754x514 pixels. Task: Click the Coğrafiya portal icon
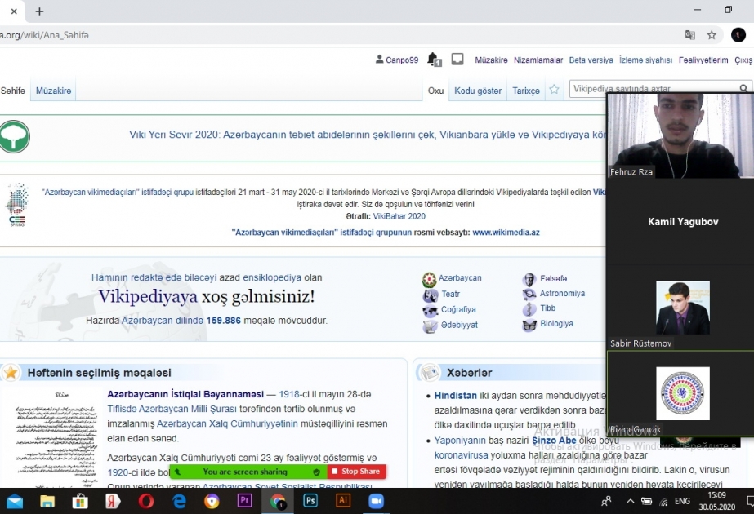click(430, 310)
